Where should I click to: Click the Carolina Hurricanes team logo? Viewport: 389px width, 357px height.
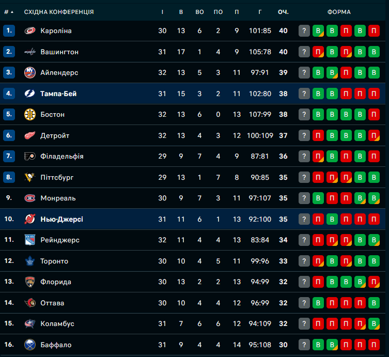click(30, 31)
